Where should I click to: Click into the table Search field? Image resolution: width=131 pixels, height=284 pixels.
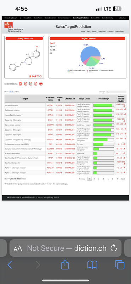coord(116,92)
